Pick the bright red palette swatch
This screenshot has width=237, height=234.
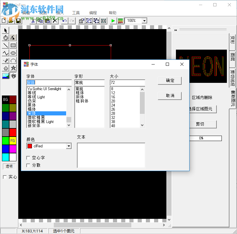pyautogui.click(x=13, y=132)
